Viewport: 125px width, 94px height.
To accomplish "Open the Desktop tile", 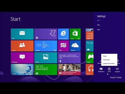I will pyautogui.click(x=22, y=69).
